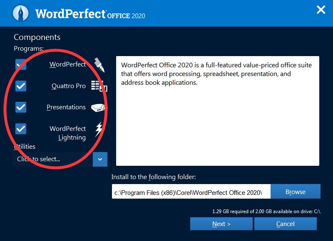Image resolution: width=333 pixels, height=241 pixels.
Task: Click the 'Programs:' label
Action: click(28, 49)
